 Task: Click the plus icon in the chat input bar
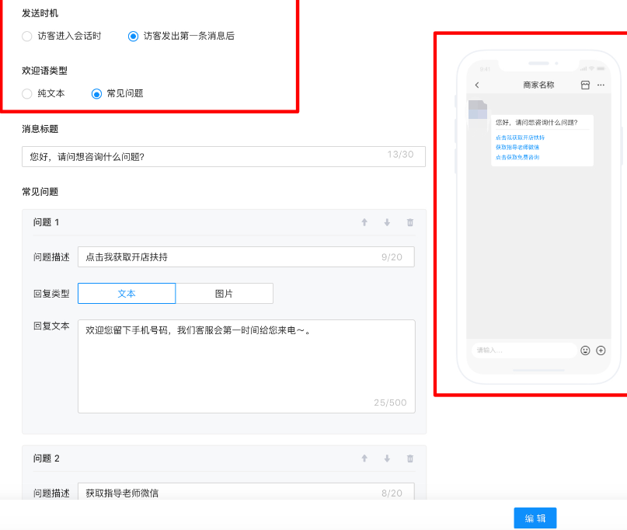(x=601, y=350)
